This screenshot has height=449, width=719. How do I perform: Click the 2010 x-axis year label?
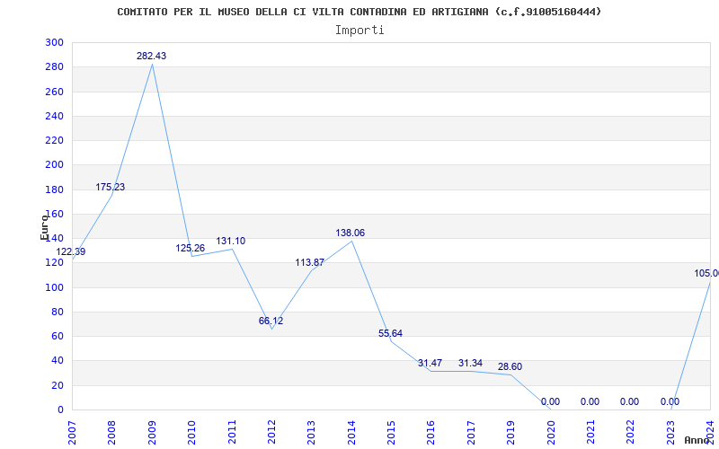pos(191,432)
